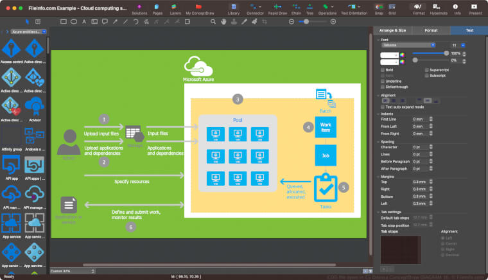Enable the Bold checkbox
488x280 pixels.
click(x=383, y=70)
